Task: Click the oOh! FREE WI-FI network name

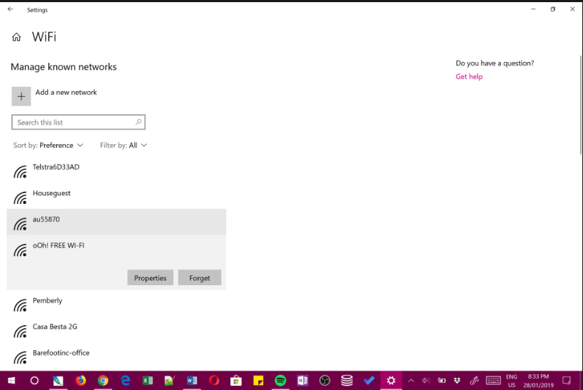Action: tap(59, 245)
